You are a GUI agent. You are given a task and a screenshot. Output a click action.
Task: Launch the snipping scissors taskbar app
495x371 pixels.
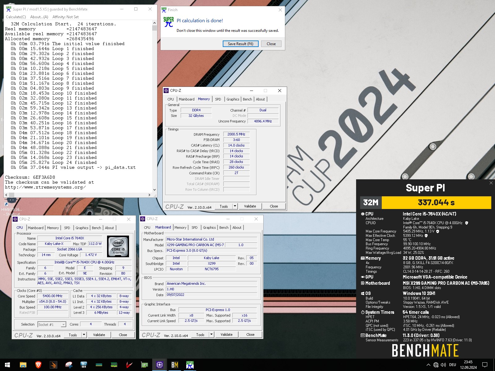click(x=69, y=365)
